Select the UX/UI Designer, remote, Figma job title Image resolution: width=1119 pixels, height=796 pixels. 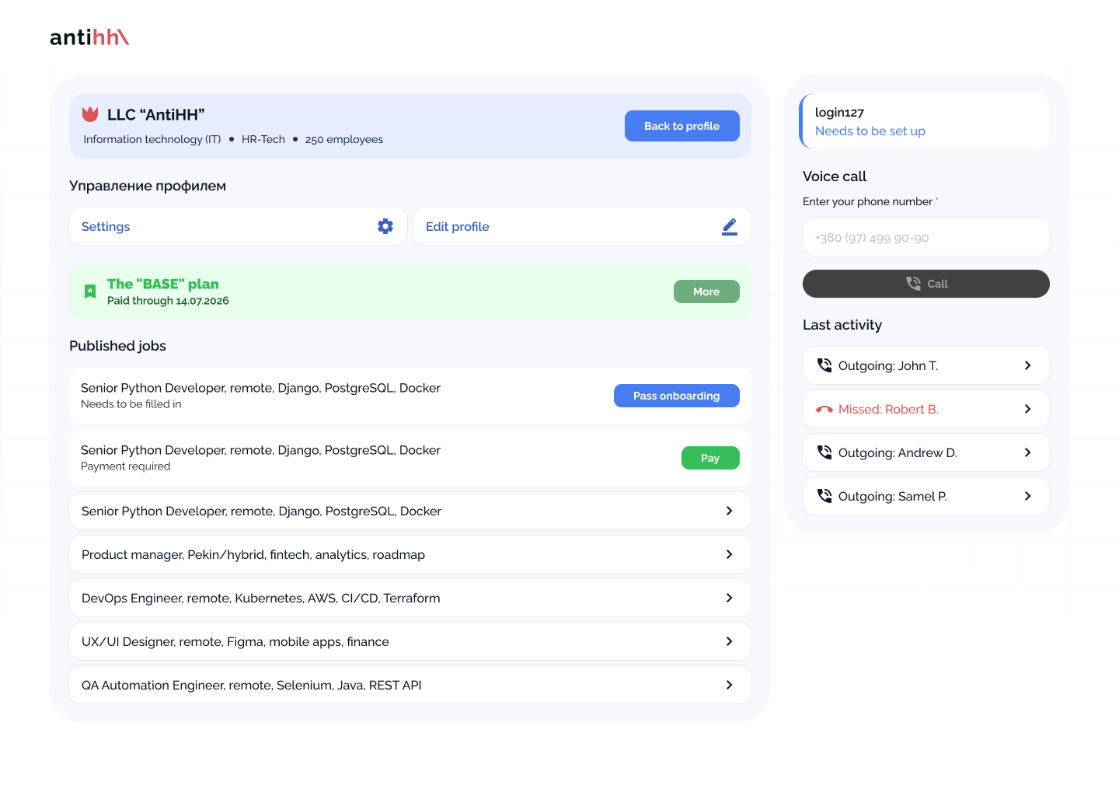(235, 642)
